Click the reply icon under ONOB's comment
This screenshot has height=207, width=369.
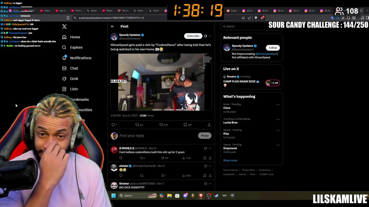tap(121, 158)
